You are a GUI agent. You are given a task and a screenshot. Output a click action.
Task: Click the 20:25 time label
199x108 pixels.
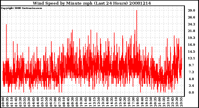pos(155,102)
